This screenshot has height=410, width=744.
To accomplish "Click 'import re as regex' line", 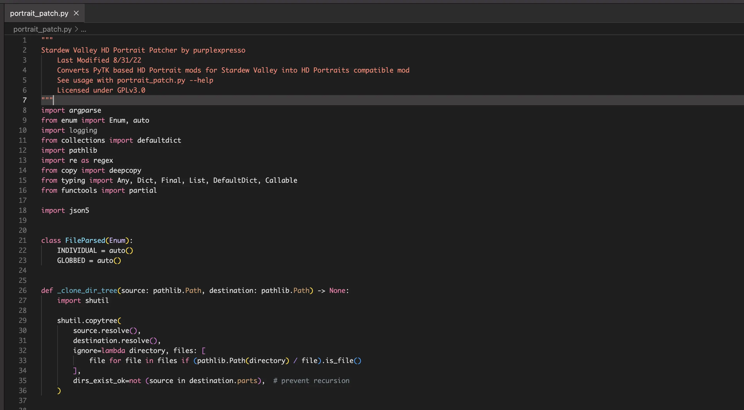I will click(x=77, y=160).
